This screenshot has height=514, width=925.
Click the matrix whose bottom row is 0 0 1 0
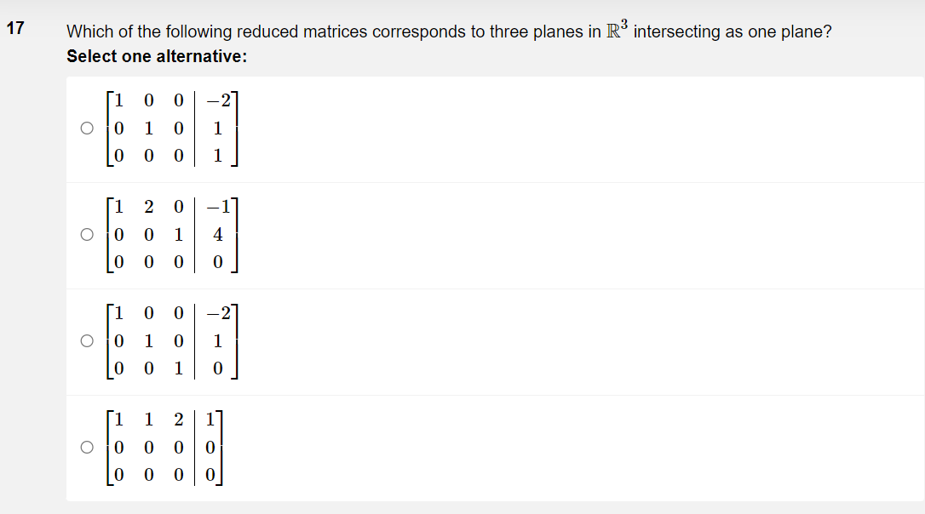(x=172, y=340)
